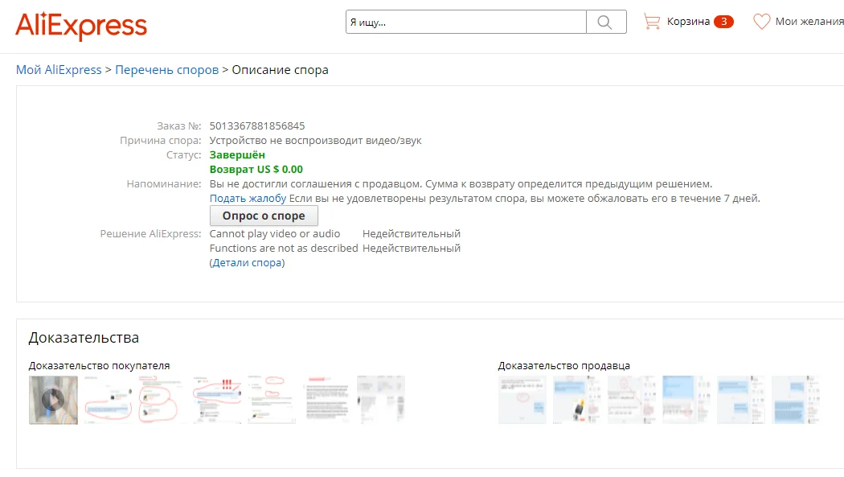Select order number 5013367881856845
The width and height of the screenshot is (844, 477).
pos(257,126)
